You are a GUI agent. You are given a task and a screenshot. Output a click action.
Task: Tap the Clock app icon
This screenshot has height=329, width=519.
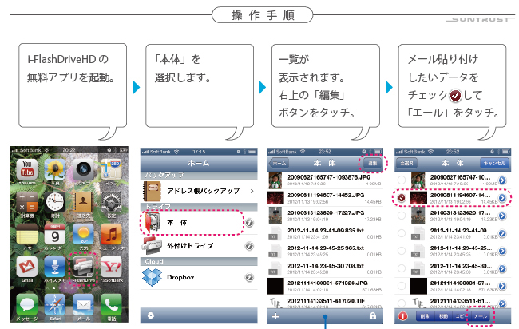55,202
